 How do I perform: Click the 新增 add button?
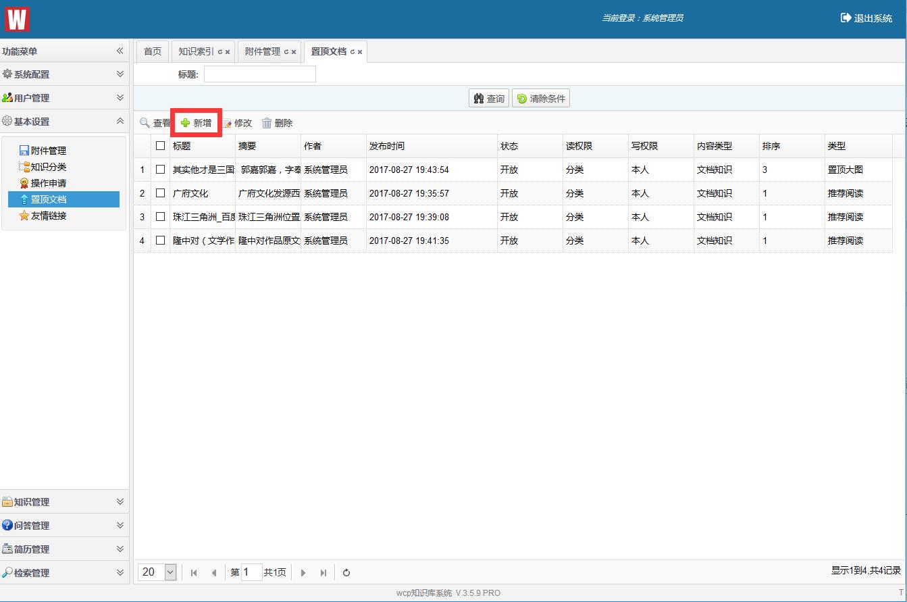click(196, 123)
